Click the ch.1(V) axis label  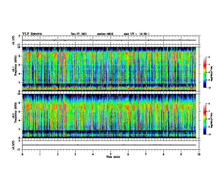click(x=13, y=40)
